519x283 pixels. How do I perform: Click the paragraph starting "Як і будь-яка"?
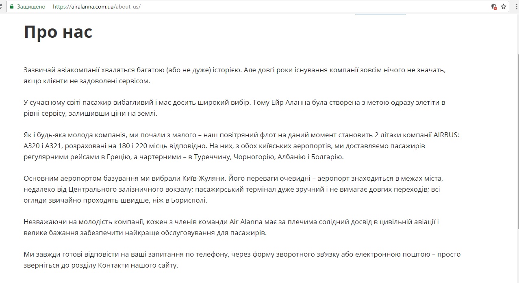[241, 145]
